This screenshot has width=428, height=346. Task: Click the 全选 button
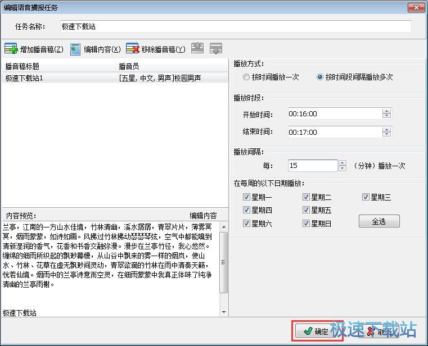(x=379, y=221)
